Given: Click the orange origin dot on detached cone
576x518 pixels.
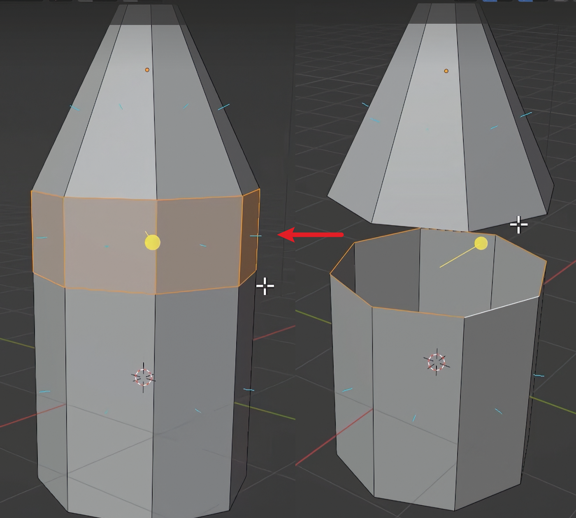Looking at the screenshot, I should 446,71.
